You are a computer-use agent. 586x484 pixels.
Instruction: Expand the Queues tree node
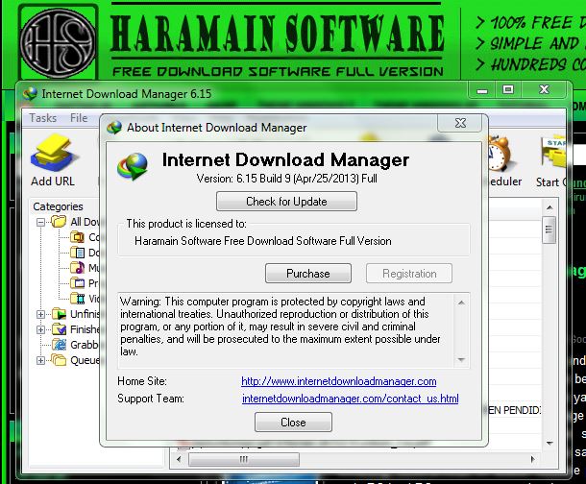click(40, 360)
